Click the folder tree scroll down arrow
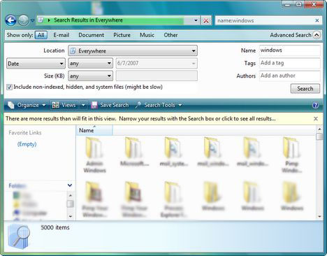327x256 pixels. click(71, 216)
